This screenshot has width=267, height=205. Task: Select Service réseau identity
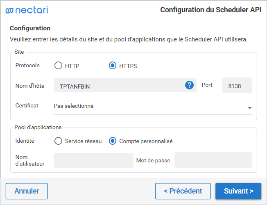point(59,141)
